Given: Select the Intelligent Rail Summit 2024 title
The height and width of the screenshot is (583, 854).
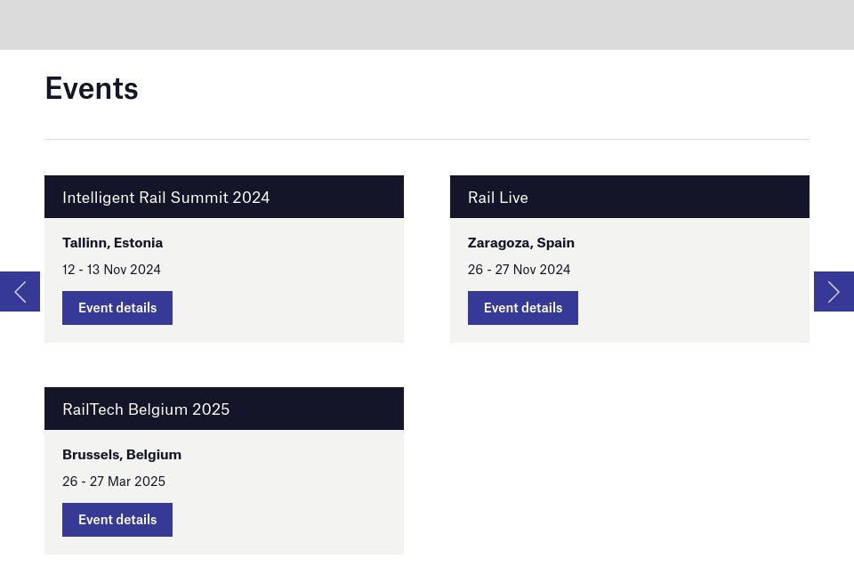Looking at the screenshot, I should [165, 198].
